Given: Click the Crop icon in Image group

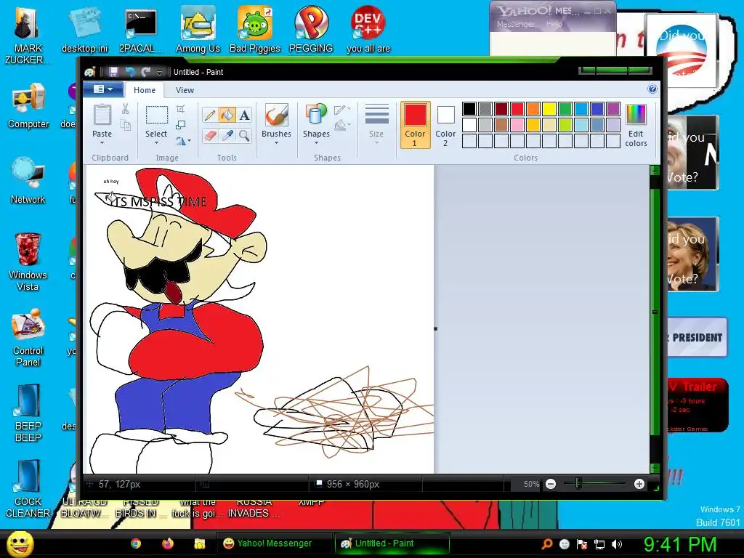Looking at the screenshot, I should 180,109.
